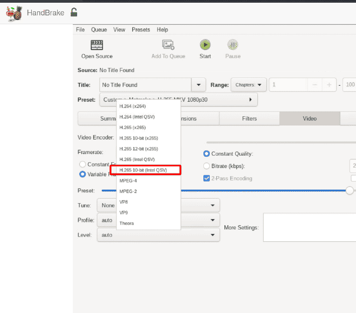This screenshot has height=313, width=356.
Task: Switch to the Video tab
Action: [310, 119]
